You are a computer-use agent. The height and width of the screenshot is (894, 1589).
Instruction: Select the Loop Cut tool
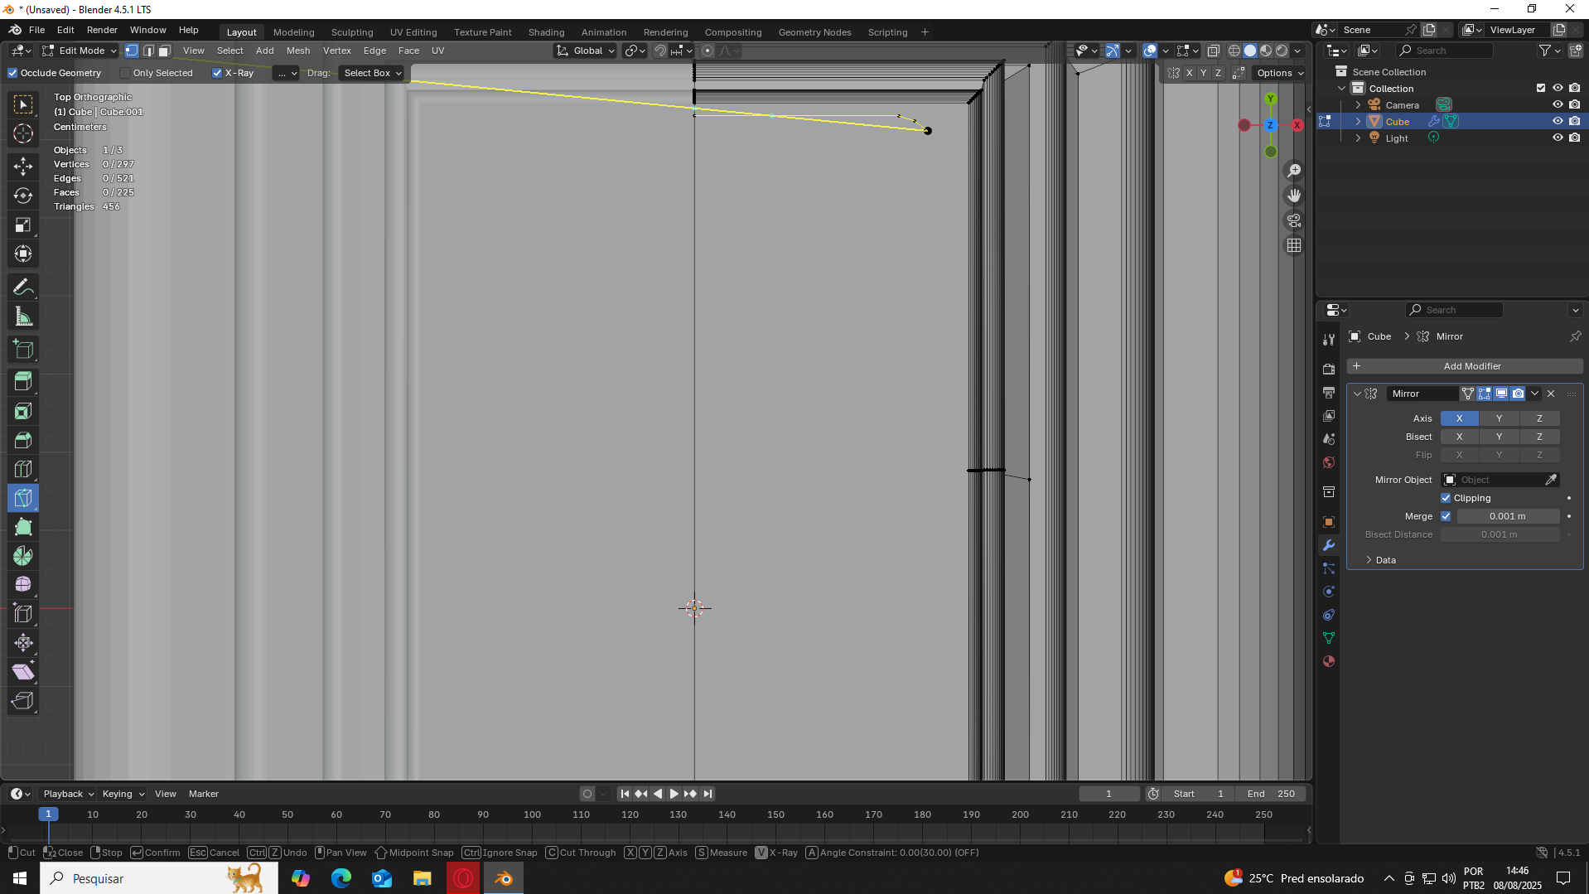pyautogui.click(x=23, y=469)
